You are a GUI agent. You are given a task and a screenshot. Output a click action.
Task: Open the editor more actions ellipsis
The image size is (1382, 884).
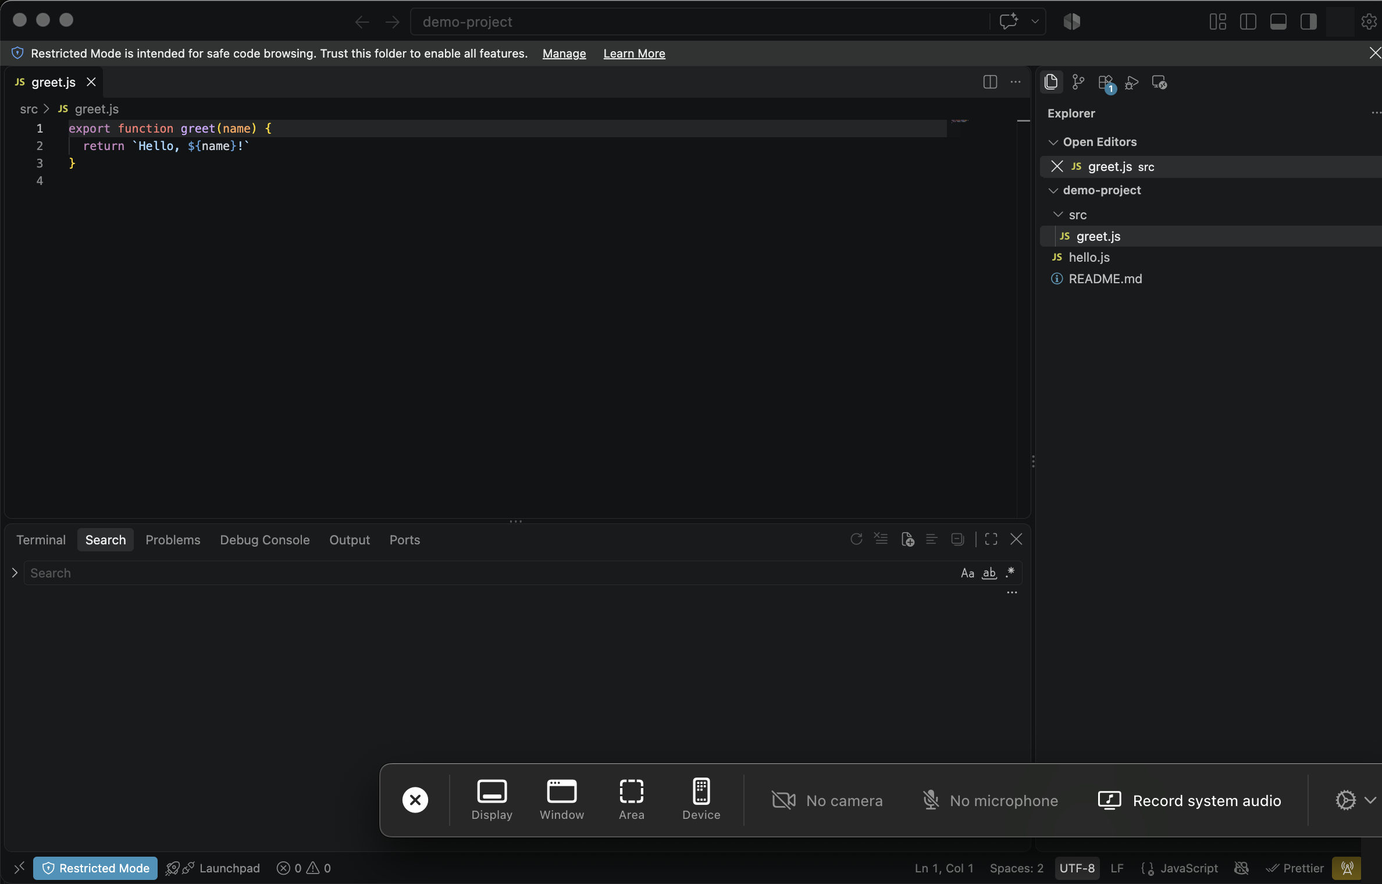click(1016, 82)
